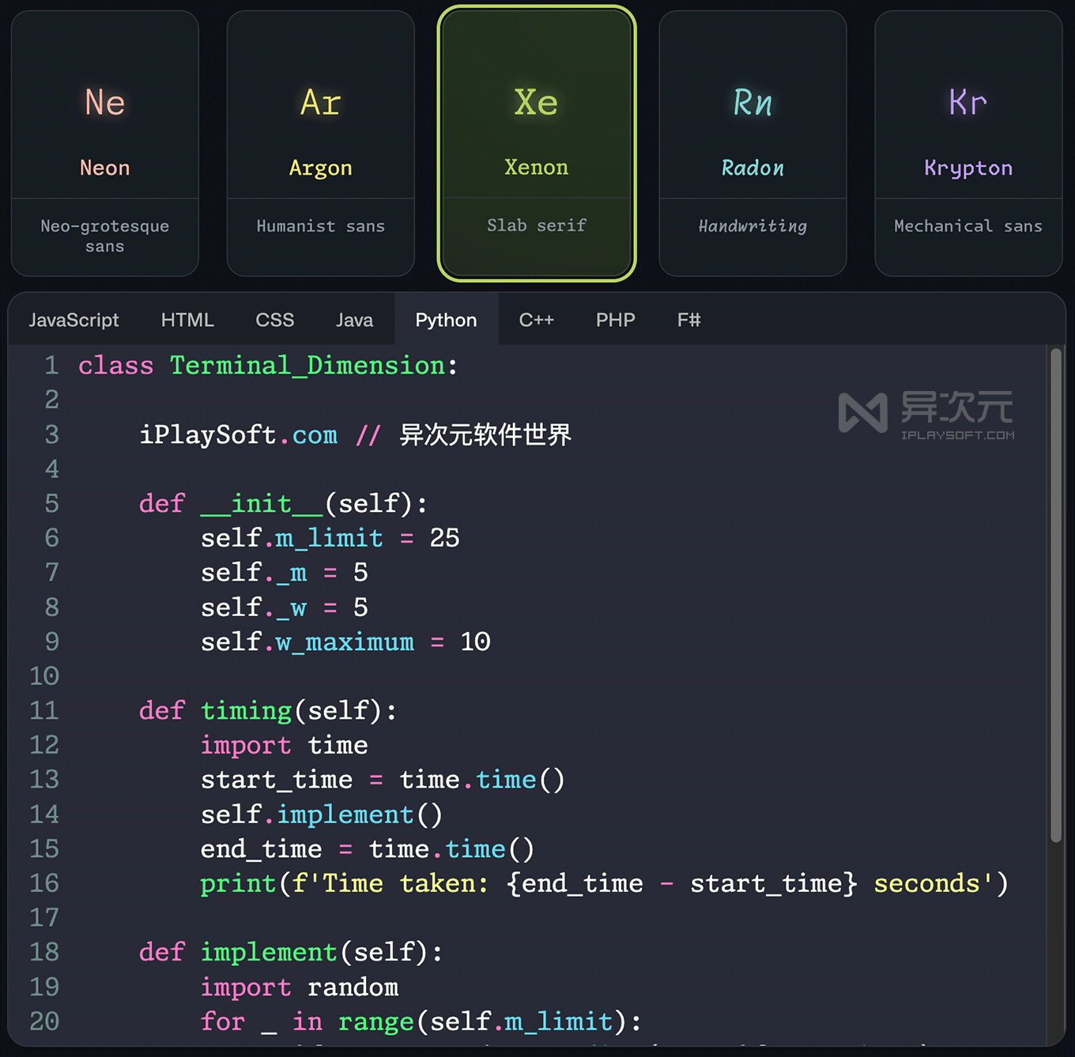Select the Argon humanist sans card
This screenshot has width=1075, height=1057.
pos(320,144)
